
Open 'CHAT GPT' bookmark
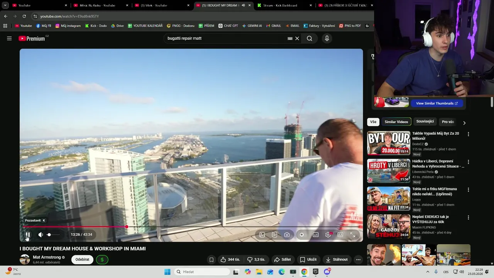[228, 26]
